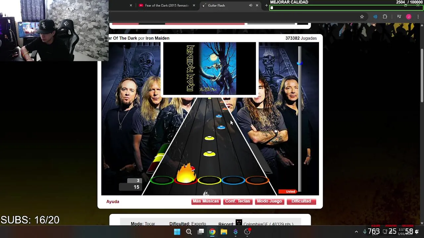Show hidden system tray icons
This screenshot has height=238, width=424.
pyautogui.click(x=356, y=232)
